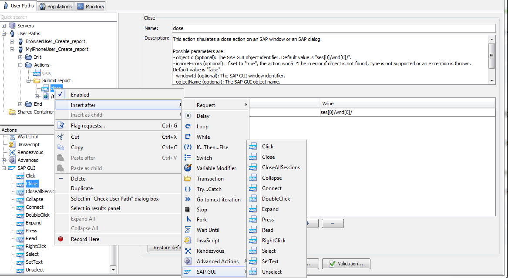Click the Delay icon in the submenu

coord(188,116)
